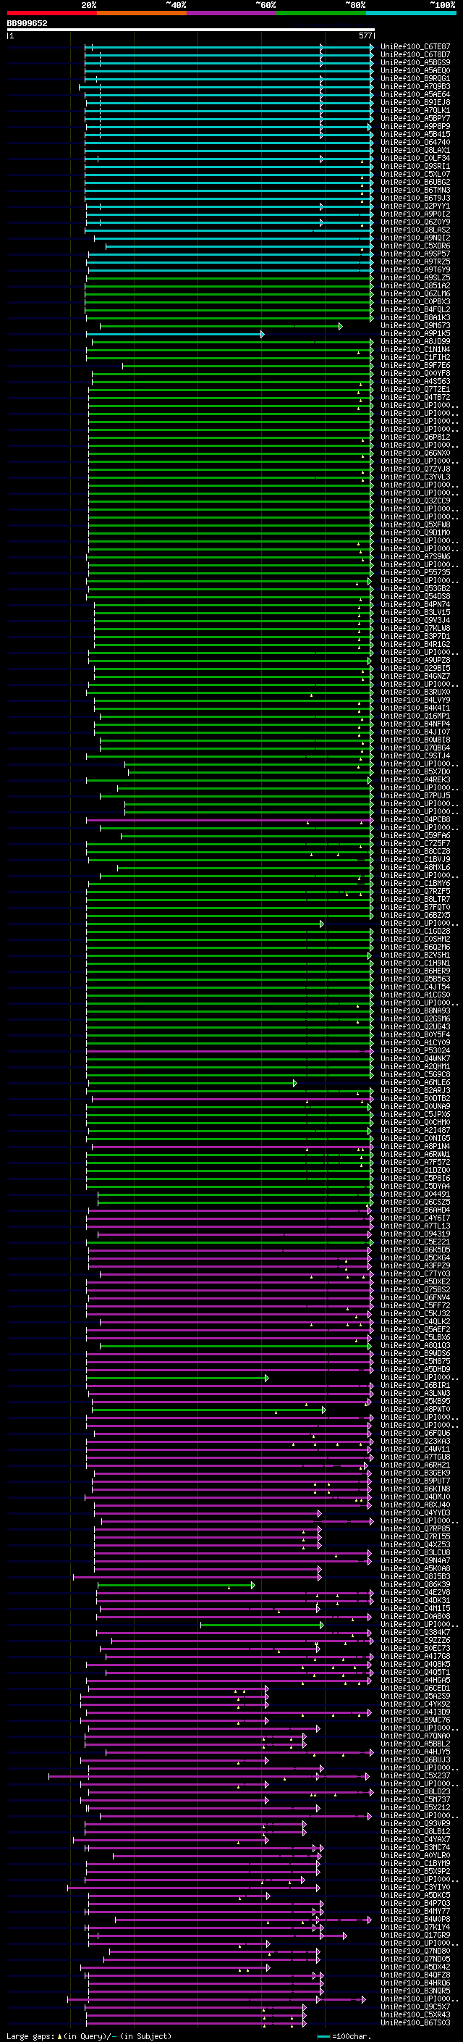Select label UniRef100_A4I7G8
The width and height of the screenshot is (463, 2042).
pos(415,1656)
